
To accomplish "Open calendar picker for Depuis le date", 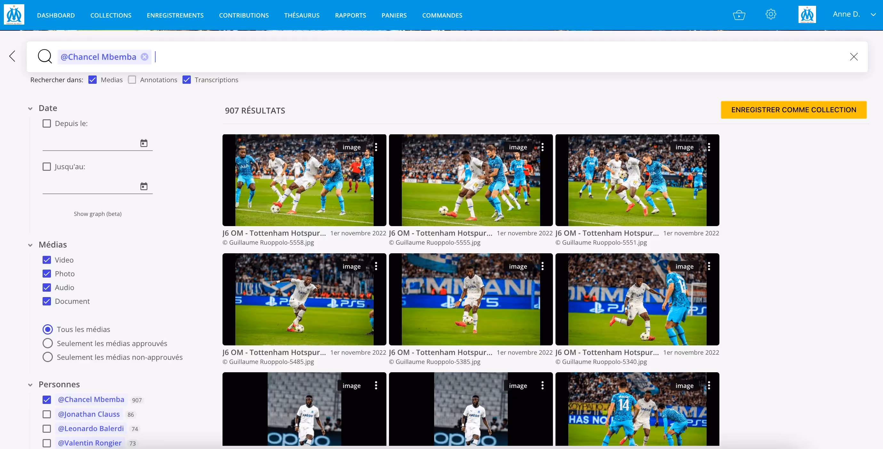I will pyautogui.click(x=144, y=143).
